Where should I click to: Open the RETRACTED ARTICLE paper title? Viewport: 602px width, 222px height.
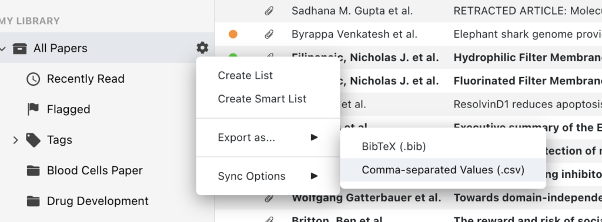tap(528, 11)
